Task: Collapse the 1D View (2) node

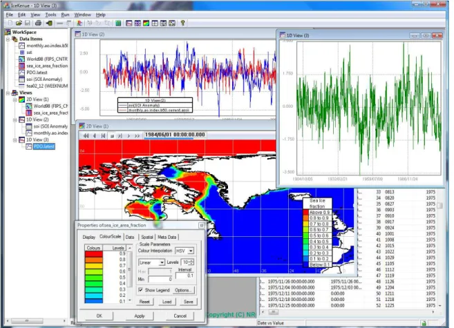Action: point(15,119)
